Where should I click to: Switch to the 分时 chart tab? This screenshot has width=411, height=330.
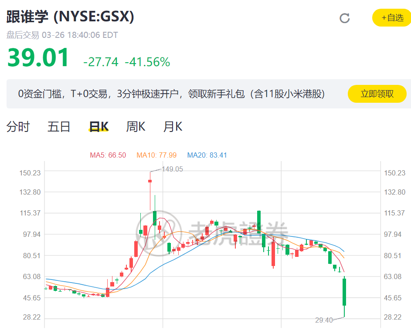click(18, 127)
